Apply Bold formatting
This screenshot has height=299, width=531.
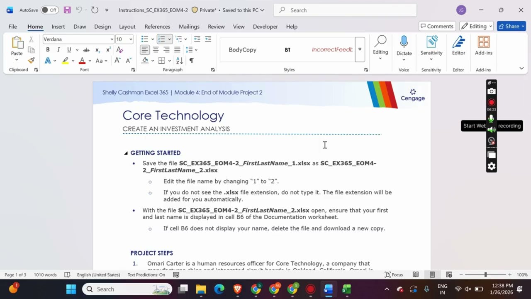[x=48, y=50]
